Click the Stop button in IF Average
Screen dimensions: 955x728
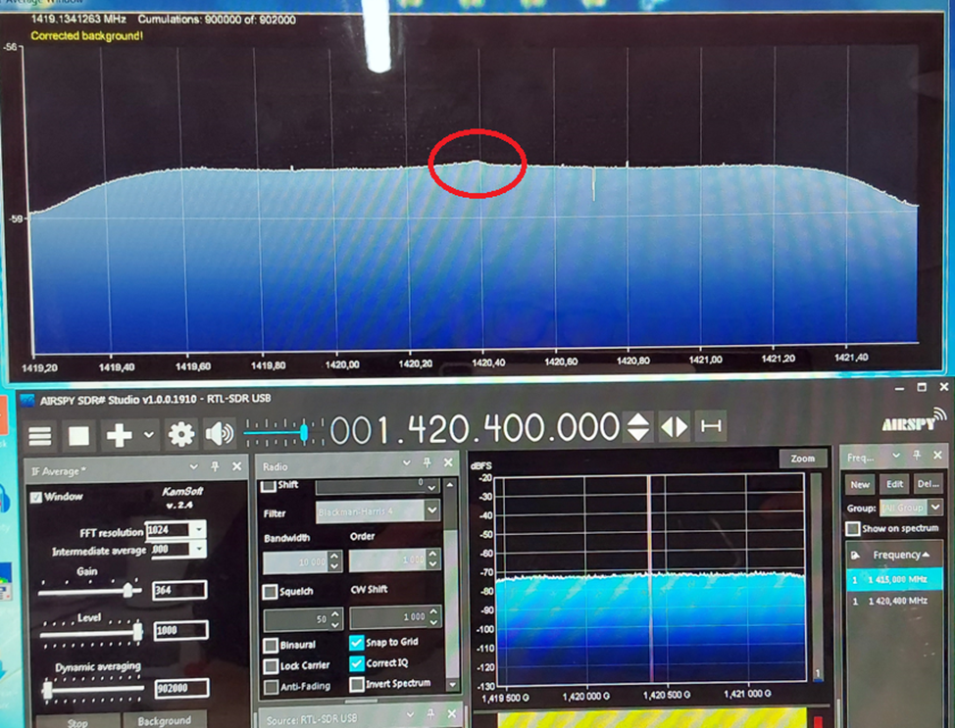point(77,721)
